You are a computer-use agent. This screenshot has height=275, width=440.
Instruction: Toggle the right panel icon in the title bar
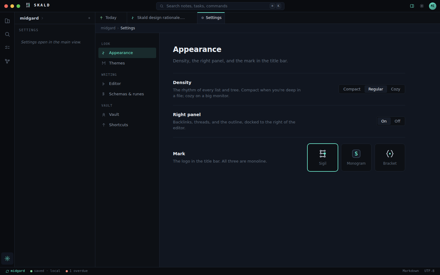412,6
